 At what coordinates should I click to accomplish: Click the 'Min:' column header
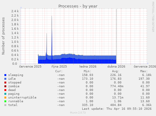pyautogui.click(x=87, y=71)
